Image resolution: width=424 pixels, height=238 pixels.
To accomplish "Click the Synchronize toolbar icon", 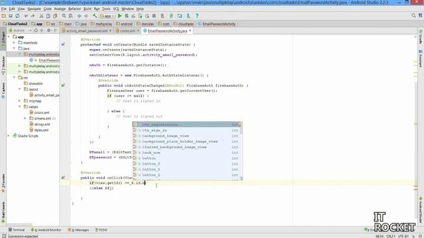I will pos(18,16).
